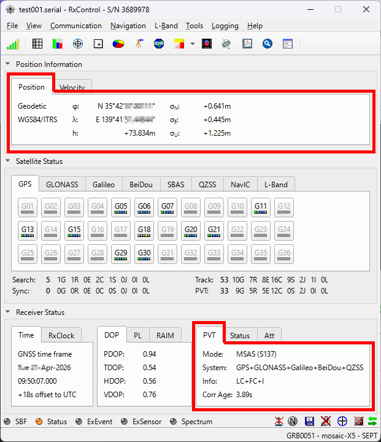Toggle the G30 satellite button
381x442 pixels.
tap(145, 255)
